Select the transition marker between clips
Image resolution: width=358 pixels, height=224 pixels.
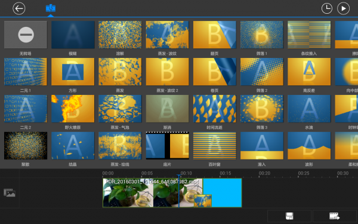[x=203, y=201]
